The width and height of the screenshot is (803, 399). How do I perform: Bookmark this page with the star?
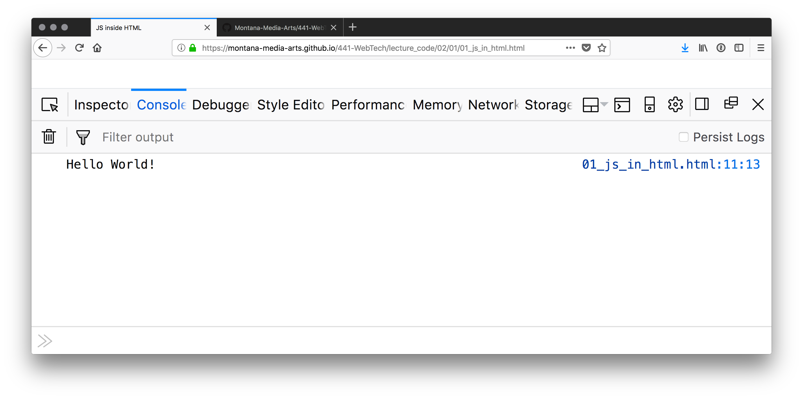click(602, 48)
